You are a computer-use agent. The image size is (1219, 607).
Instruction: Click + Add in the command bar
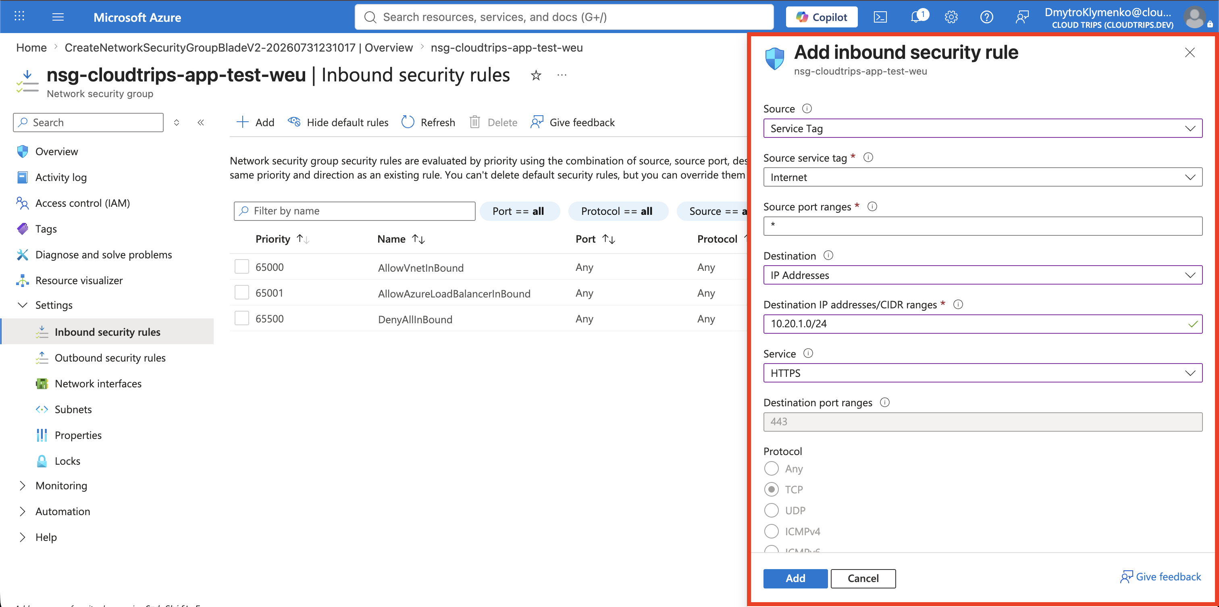tap(255, 123)
